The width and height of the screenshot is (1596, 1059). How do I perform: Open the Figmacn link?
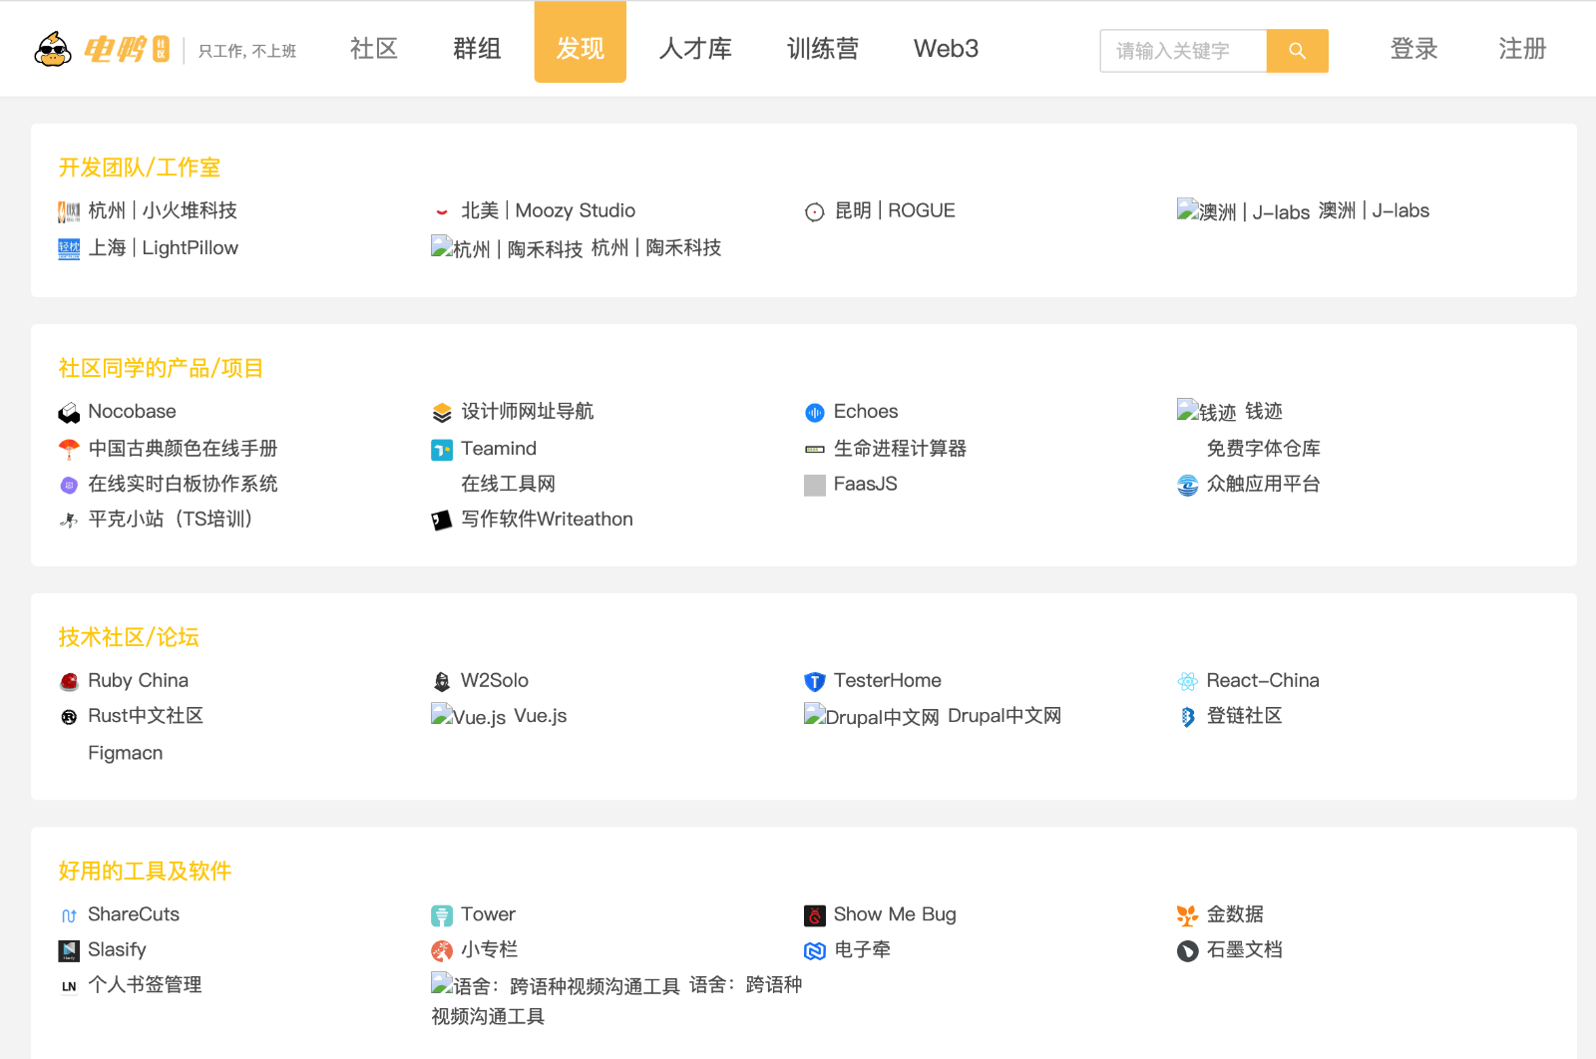pyautogui.click(x=126, y=753)
